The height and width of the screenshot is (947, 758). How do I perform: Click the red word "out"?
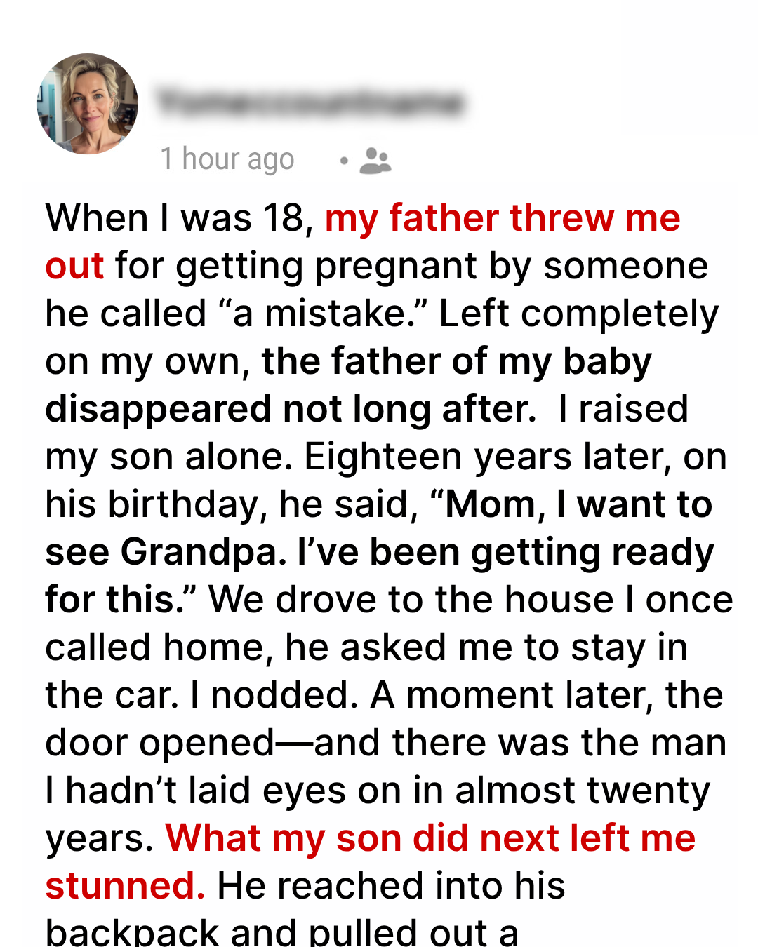[x=74, y=266]
